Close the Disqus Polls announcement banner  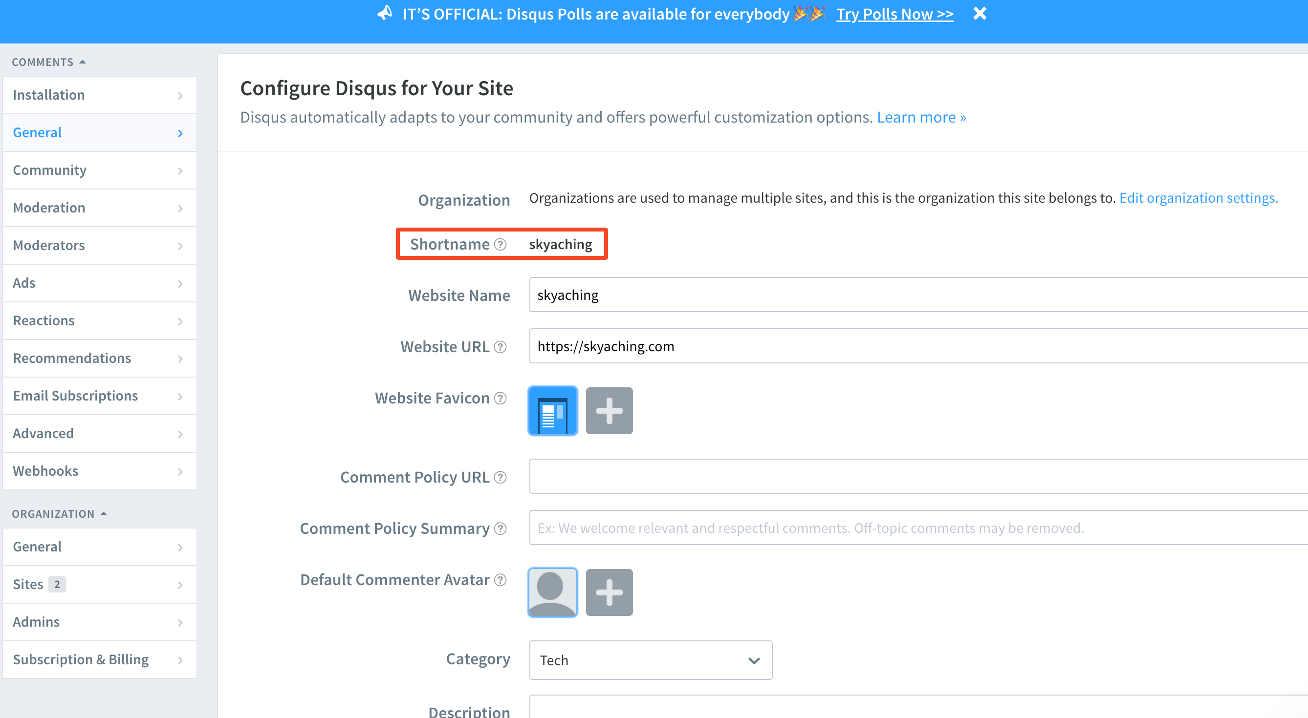click(980, 14)
